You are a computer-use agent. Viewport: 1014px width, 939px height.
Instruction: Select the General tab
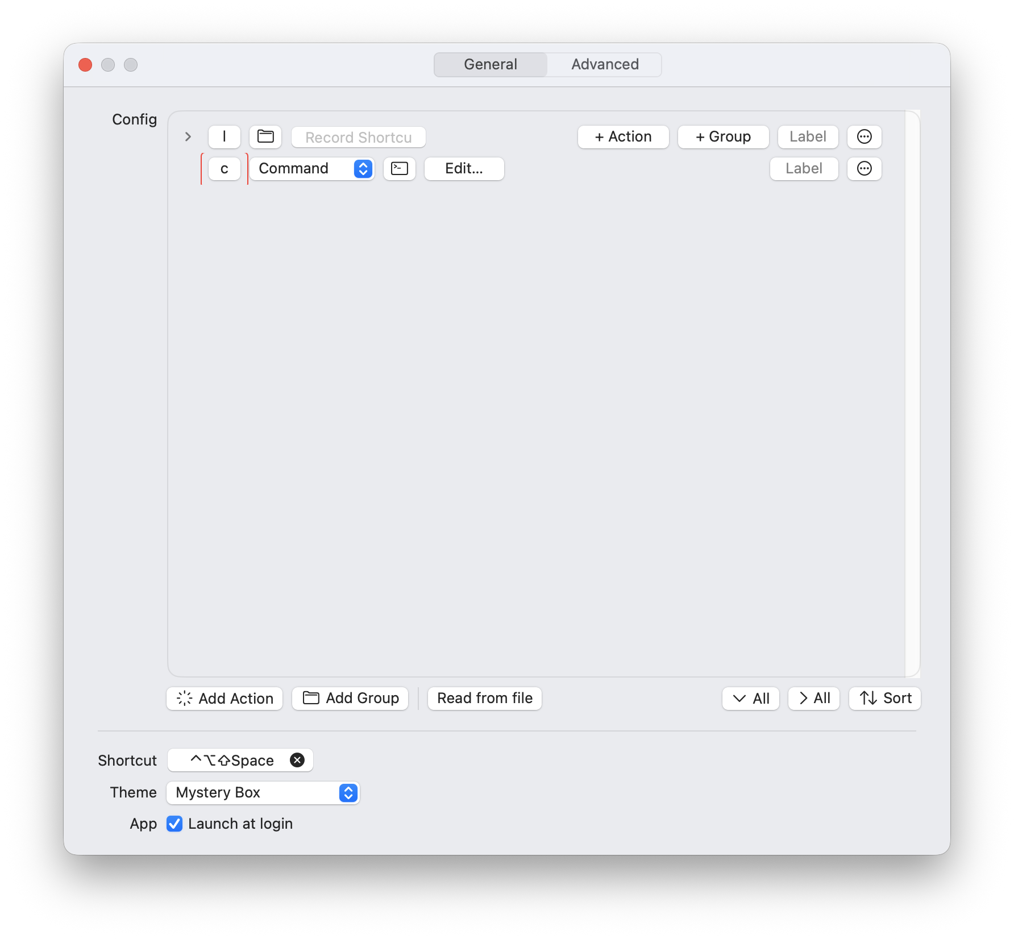pos(491,64)
